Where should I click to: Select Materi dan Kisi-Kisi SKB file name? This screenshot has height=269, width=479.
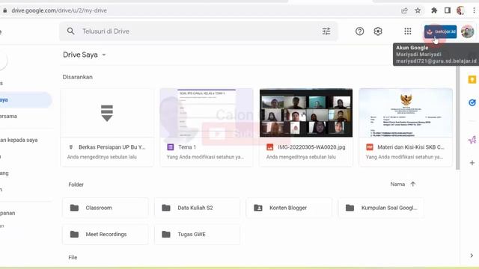[411, 147]
